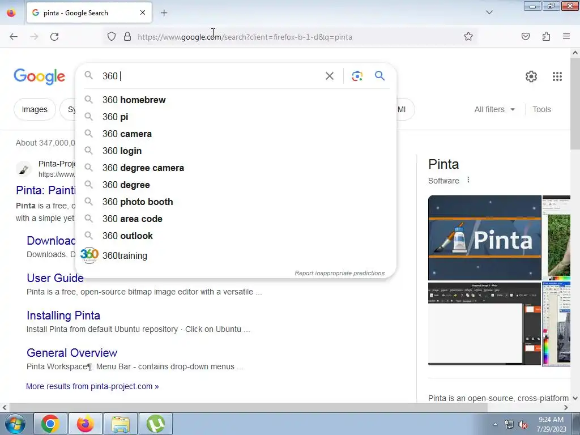
Task: Launch Chrome from the taskbar
Action: [50, 424]
